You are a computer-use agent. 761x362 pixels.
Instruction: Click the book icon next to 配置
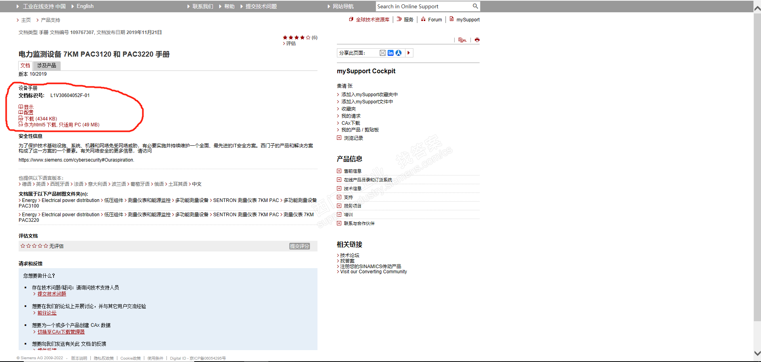[x=21, y=112]
